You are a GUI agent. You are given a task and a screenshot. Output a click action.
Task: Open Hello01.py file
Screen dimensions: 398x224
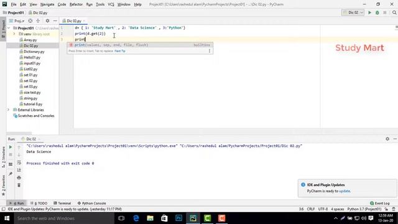(30, 57)
